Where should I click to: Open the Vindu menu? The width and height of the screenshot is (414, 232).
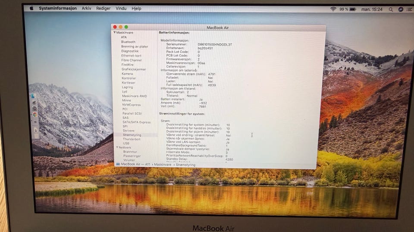coord(121,9)
